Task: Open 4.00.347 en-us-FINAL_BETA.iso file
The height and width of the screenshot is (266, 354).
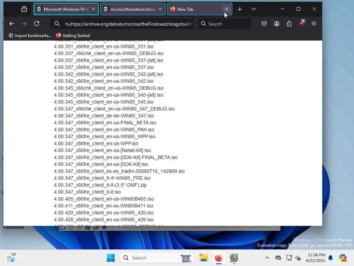Action: pos(105,123)
